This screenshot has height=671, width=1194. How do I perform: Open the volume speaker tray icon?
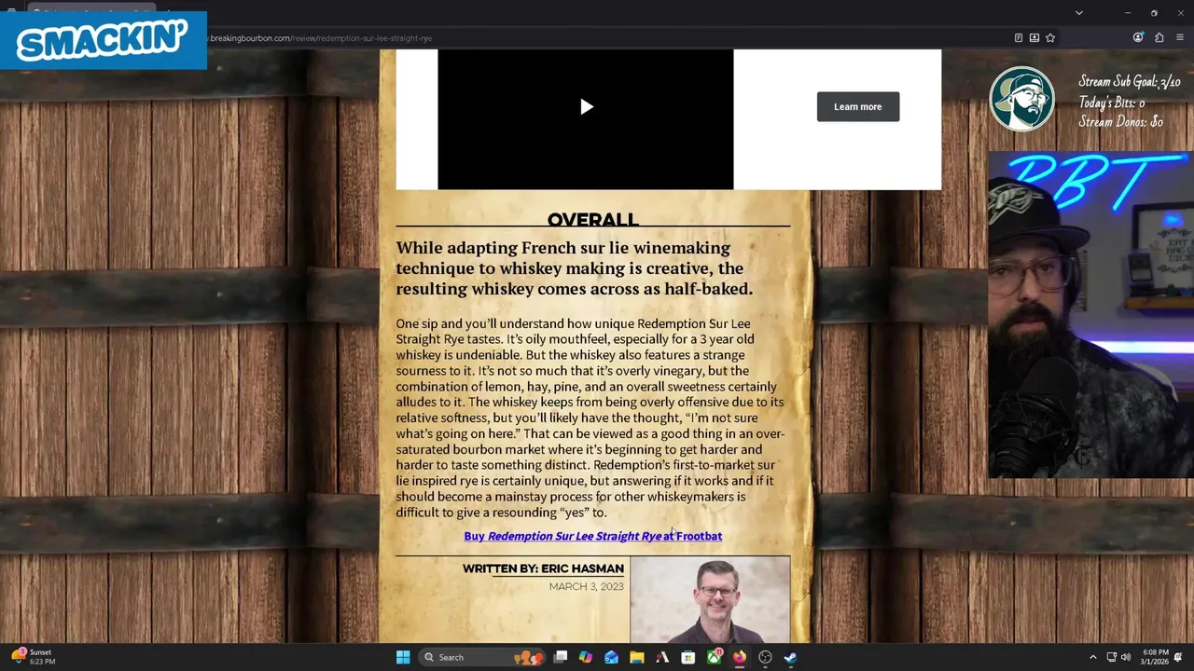pos(1126,657)
